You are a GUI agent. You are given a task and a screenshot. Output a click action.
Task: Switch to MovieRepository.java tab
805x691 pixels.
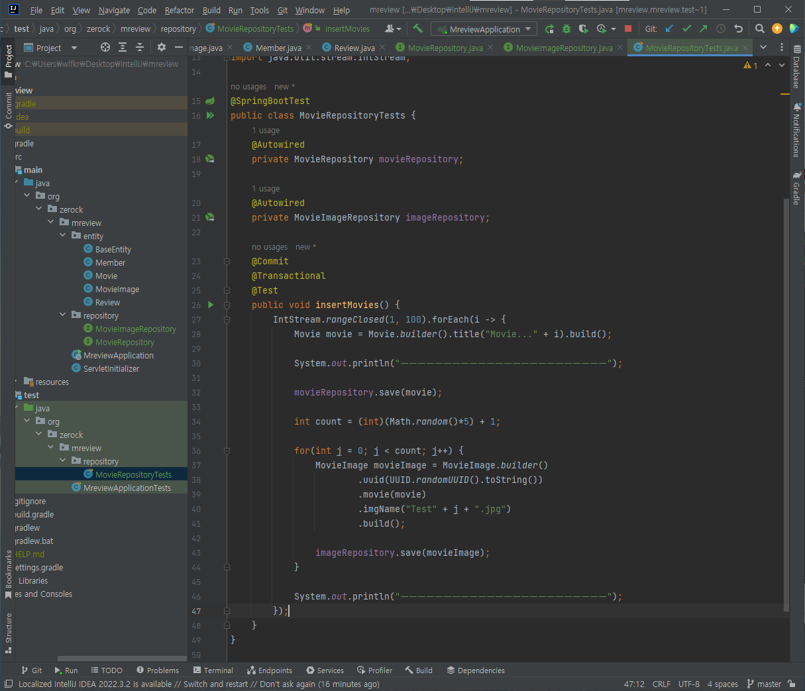click(x=445, y=48)
